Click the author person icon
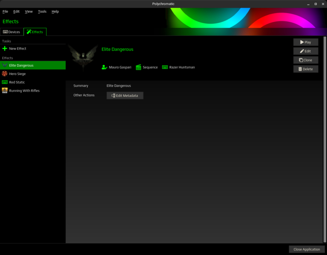Viewport: 327px width, 255px height. 104,67
